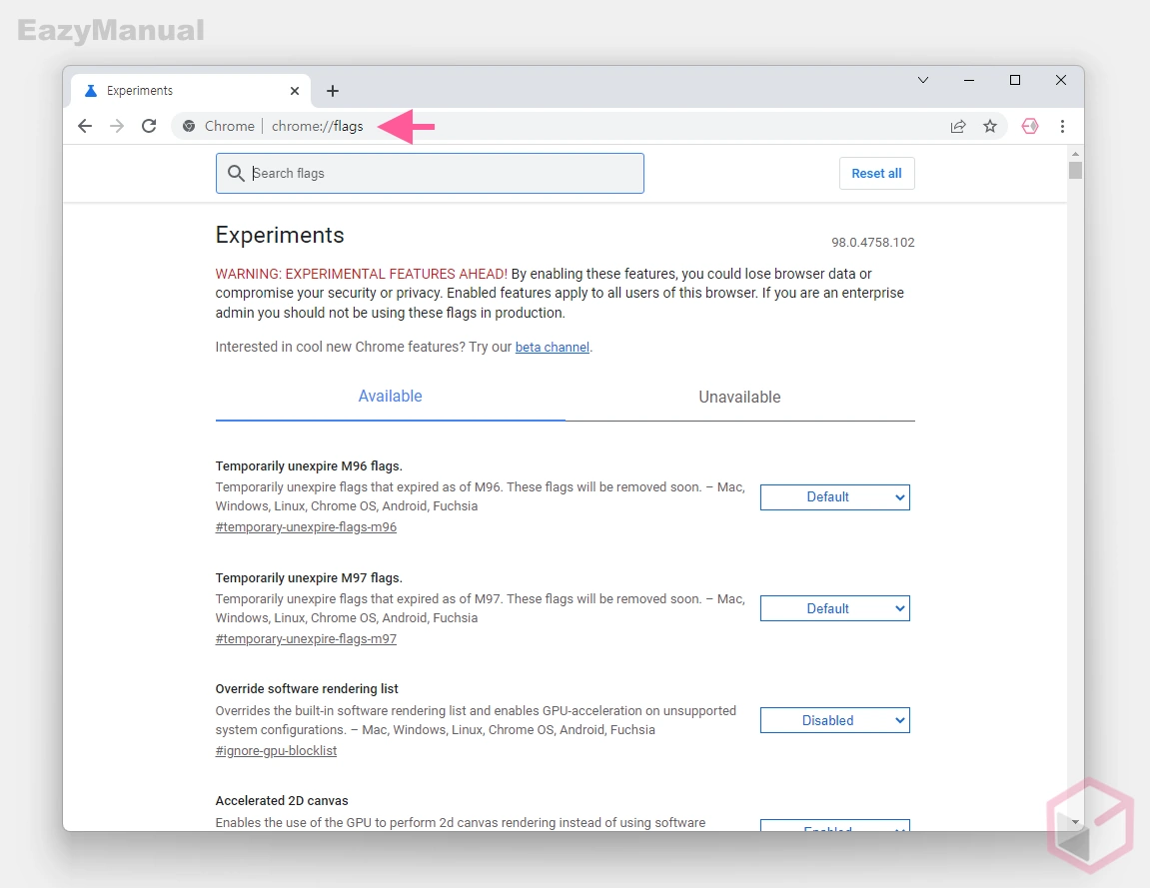The width and height of the screenshot is (1150, 888).
Task: Open the Chrome three-dot menu
Action: pyautogui.click(x=1062, y=126)
